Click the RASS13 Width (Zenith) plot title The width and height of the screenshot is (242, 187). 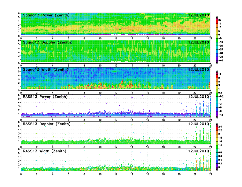(x=45, y=151)
